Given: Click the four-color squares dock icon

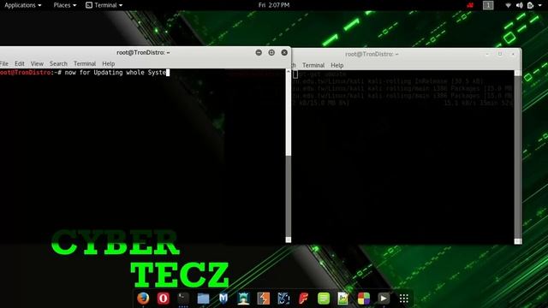Looking at the screenshot, I should tap(363, 299).
